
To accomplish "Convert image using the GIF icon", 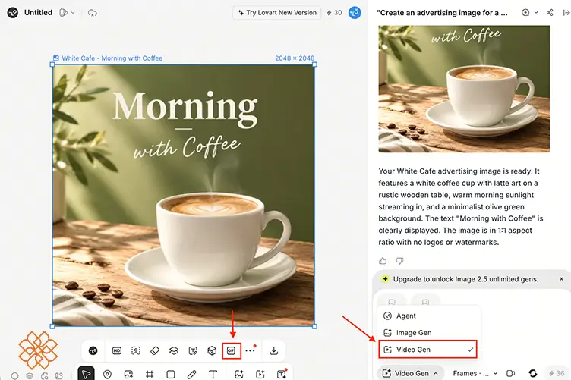I will pos(232,351).
